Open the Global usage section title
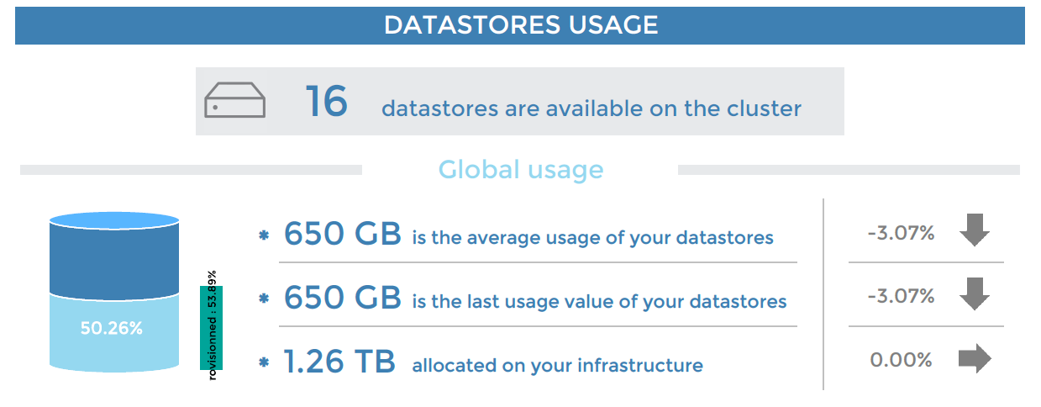This screenshot has width=1041, height=407. [x=520, y=170]
